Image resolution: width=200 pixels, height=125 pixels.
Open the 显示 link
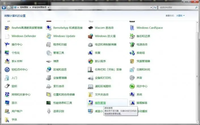pyautogui.click(x=14, y=103)
